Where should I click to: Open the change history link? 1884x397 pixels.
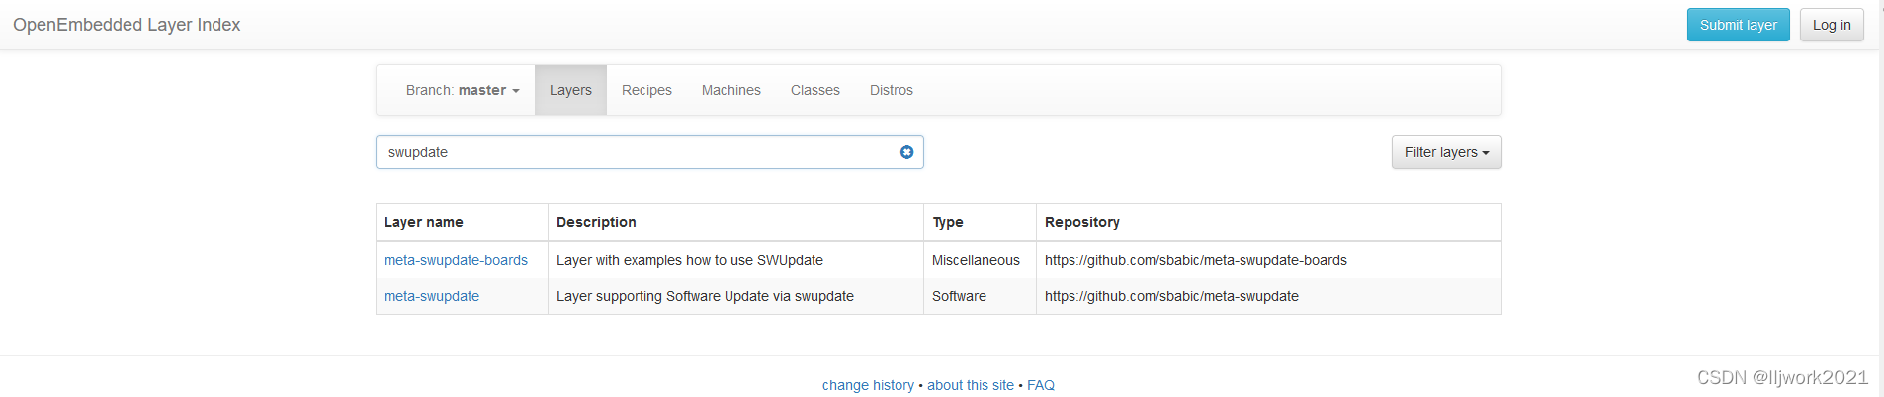point(868,385)
